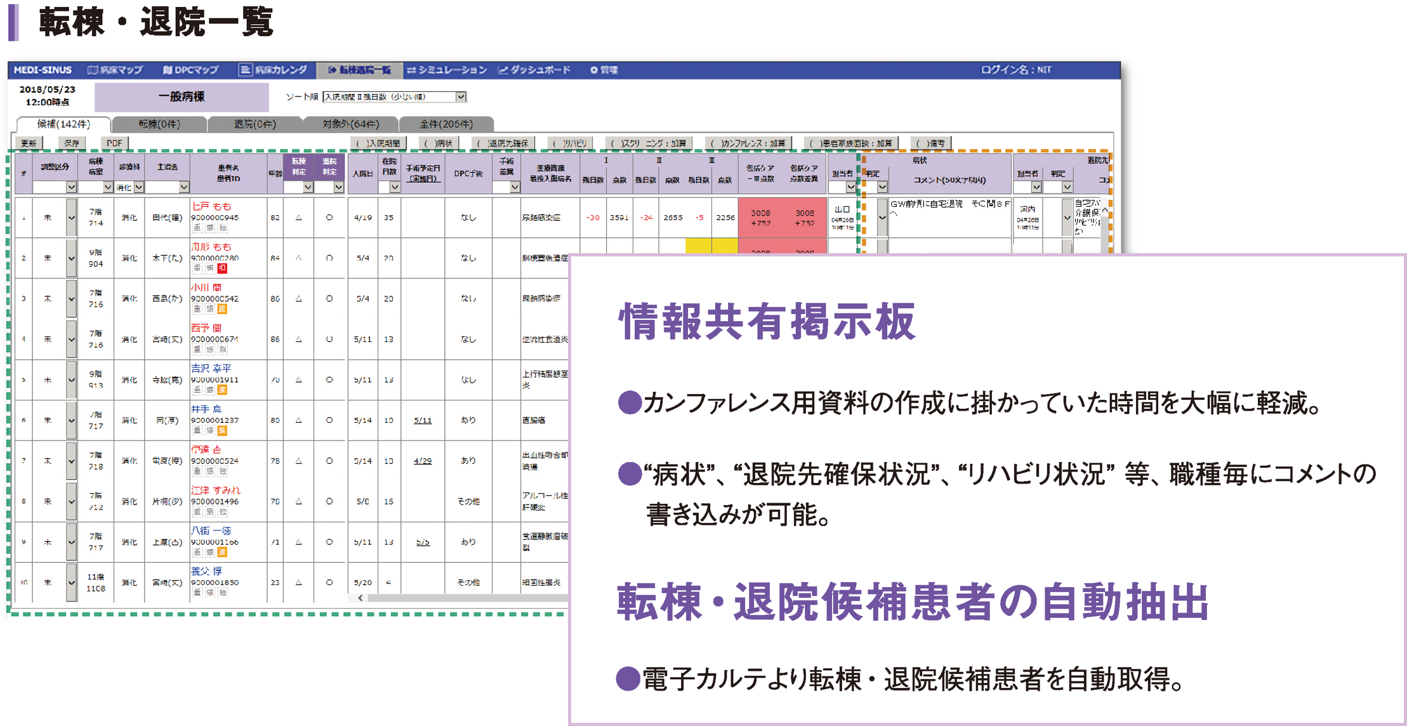
Task: Open the DPCマップ icon in navbar
Action: point(168,70)
